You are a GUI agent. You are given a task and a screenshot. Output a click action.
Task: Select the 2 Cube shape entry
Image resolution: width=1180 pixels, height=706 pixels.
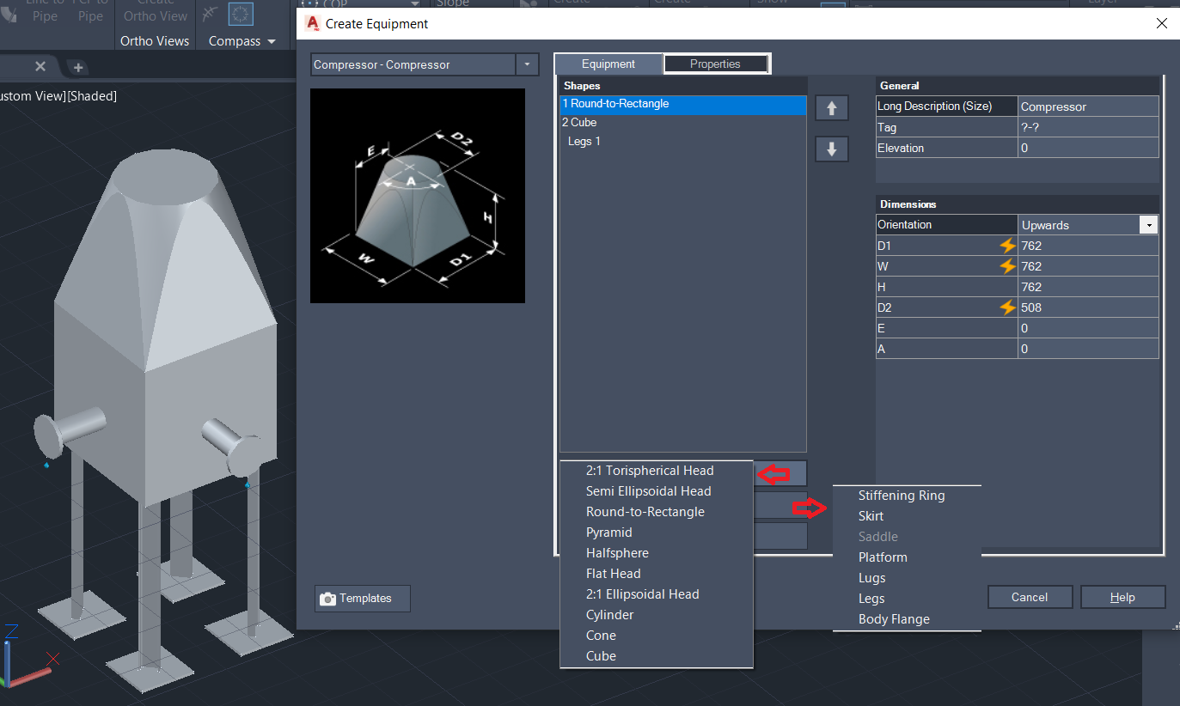point(580,122)
